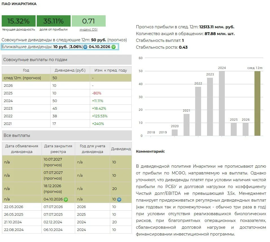
Task: Click the 2026 chart bar
Action: coord(245,129)
